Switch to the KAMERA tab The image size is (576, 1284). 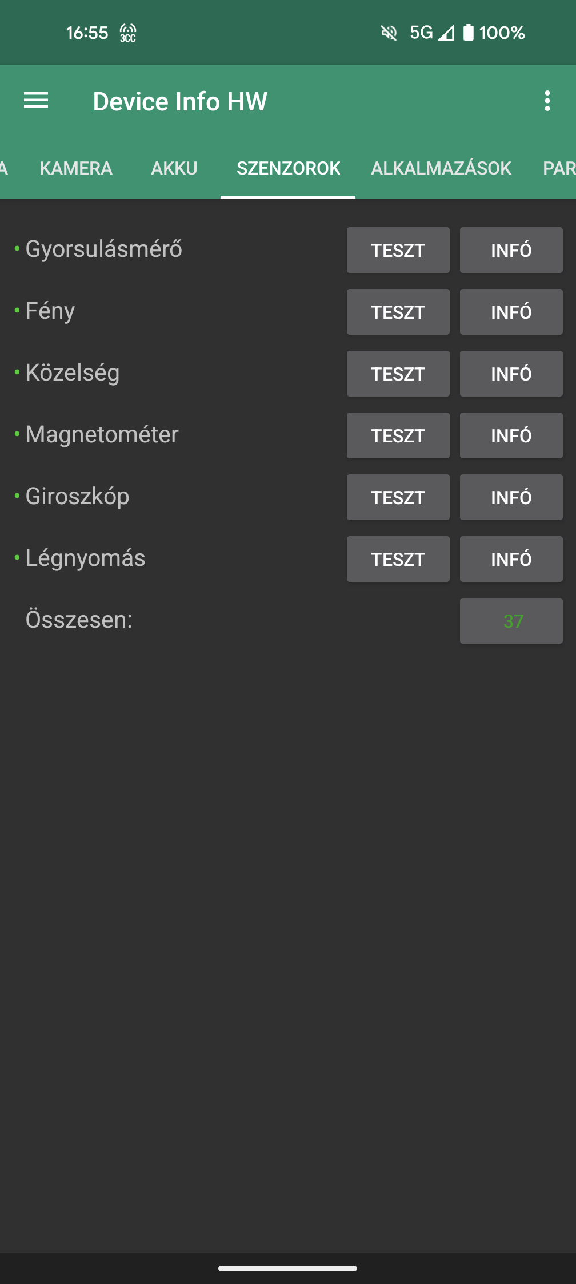pos(76,168)
